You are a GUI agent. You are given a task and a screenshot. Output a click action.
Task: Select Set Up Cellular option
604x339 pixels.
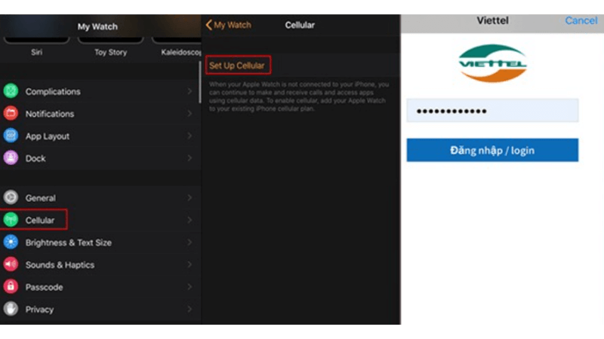coord(238,66)
